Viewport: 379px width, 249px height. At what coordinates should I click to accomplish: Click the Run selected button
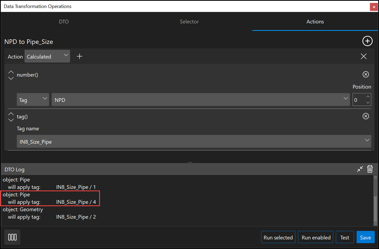[x=278, y=237]
